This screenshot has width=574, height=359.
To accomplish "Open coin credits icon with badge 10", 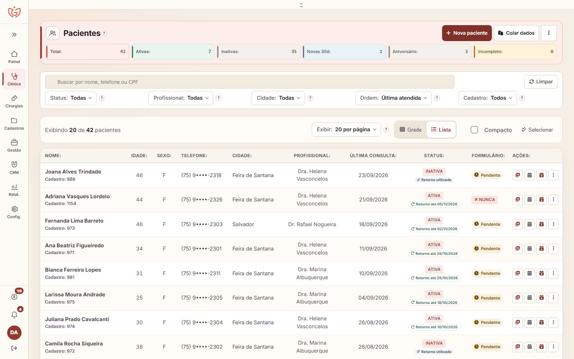I will [x=14, y=297].
